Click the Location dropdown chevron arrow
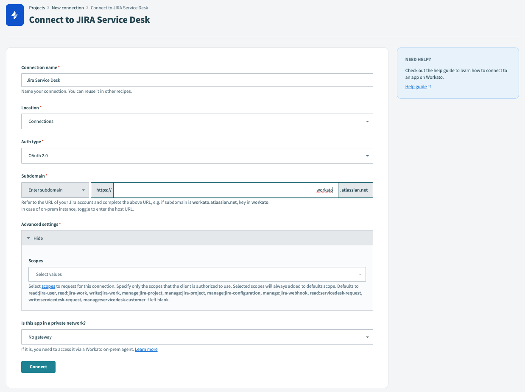This screenshot has width=525, height=392. pyautogui.click(x=367, y=121)
